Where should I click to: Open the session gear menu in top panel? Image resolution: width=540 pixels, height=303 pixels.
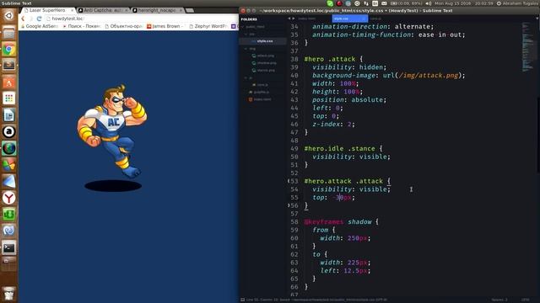(499, 3)
